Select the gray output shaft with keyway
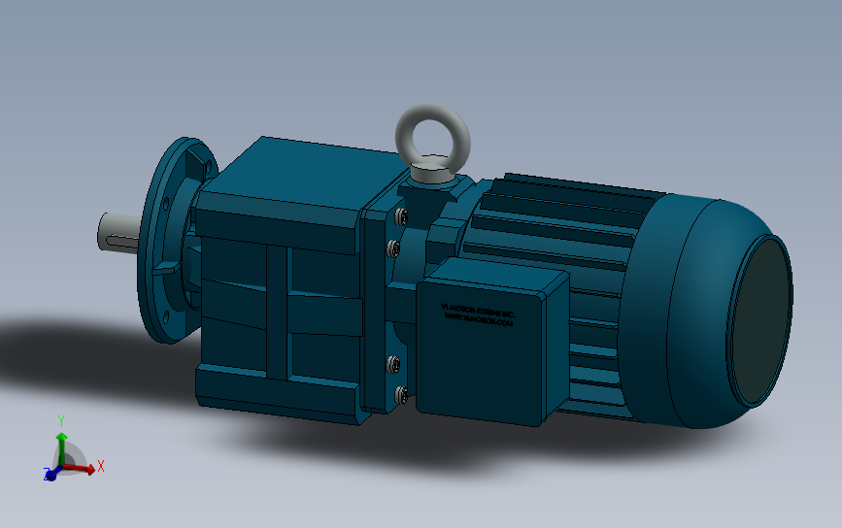This screenshot has height=528, width=842. 119,231
